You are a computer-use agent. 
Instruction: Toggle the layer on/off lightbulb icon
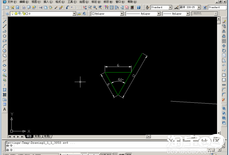[x=13, y=14]
